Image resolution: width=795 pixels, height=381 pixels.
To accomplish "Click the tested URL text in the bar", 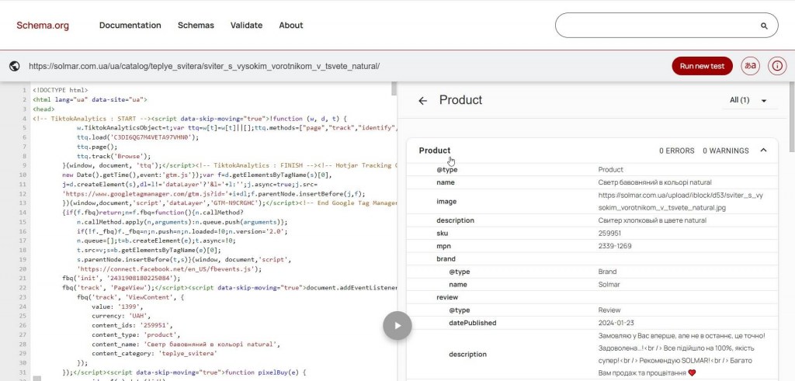I will pyautogui.click(x=204, y=67).
